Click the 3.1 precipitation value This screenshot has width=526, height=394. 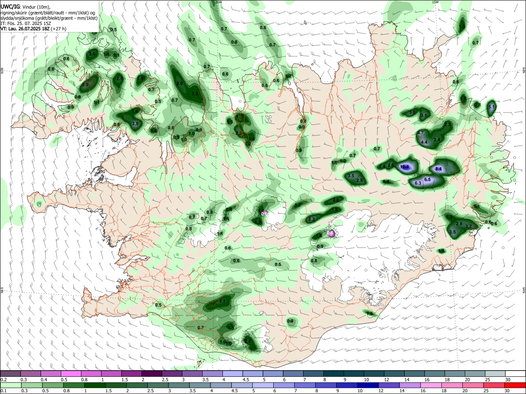[x=424, y=115]
